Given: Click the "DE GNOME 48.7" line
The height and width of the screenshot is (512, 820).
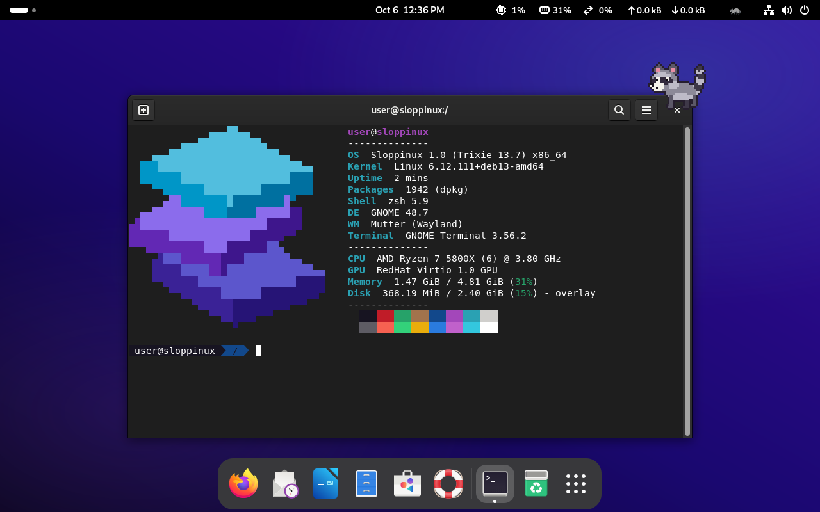Looking at the screenshot, I should pos(388,212).
